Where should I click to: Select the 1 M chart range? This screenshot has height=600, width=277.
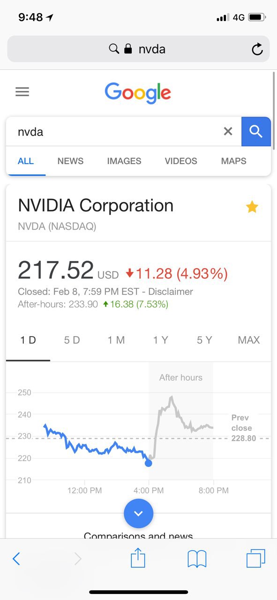point(116,340)
